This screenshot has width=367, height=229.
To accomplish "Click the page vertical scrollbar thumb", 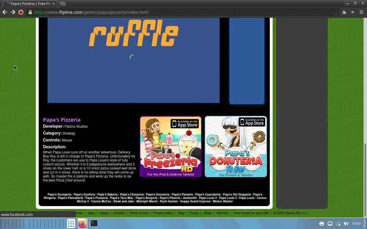I will pyautogui.click(x=365, y=180).
